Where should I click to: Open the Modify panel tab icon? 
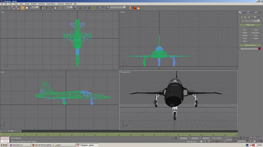click(244, 12)
